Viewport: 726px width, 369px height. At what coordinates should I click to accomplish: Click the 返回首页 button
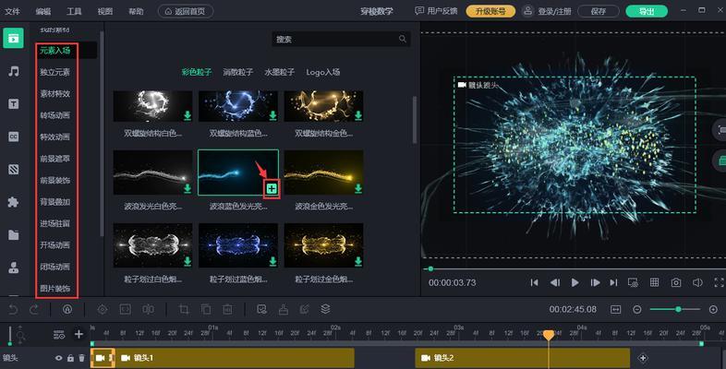pos(186,11)
